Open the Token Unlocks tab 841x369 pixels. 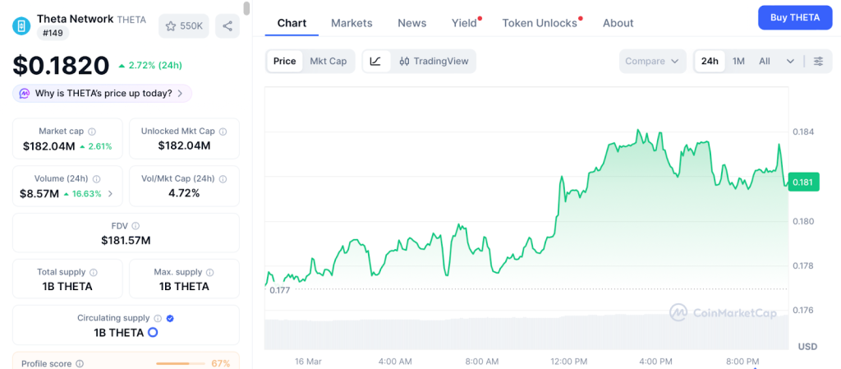point(540,23)
